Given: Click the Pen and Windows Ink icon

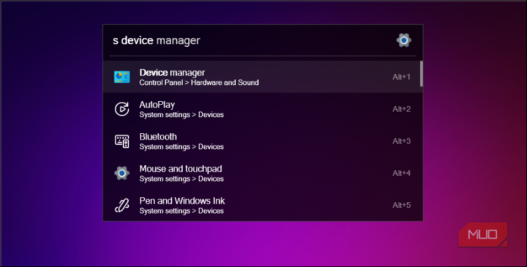Looking at the screenshot, I should pyautogui.click(x=122, y=205).
